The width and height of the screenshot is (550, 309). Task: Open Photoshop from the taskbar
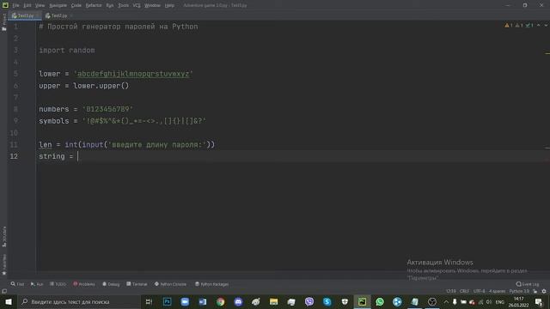click(x=168, y=301)
